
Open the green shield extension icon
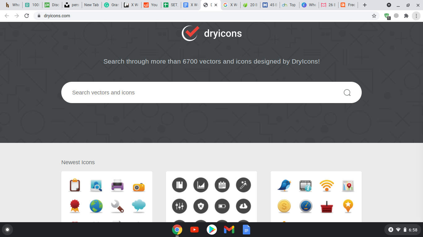tap(387, 16)
